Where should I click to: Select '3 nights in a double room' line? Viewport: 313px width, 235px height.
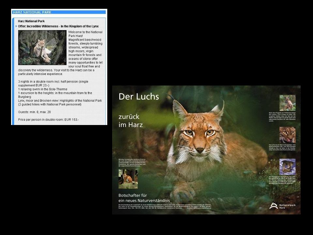[x=53, y=83]
